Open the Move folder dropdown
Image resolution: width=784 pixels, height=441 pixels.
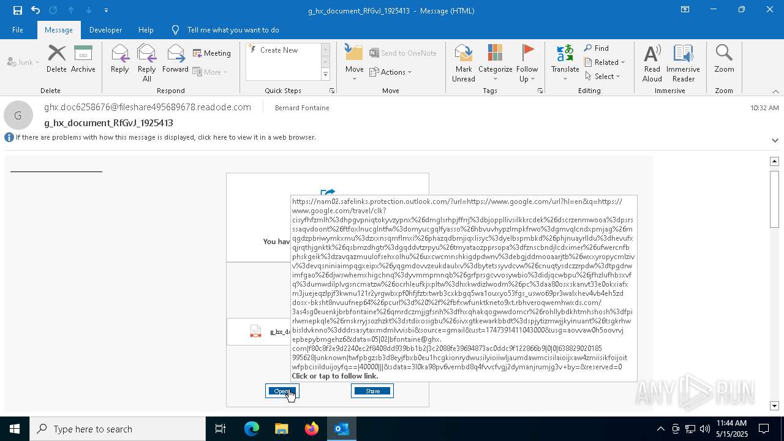coord(355,63)
